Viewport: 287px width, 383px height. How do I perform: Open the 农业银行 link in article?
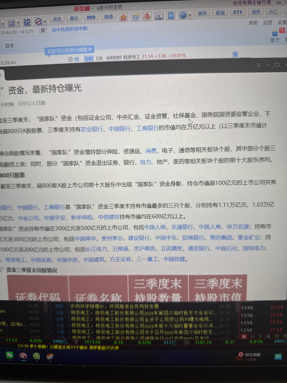pos(92,129)
